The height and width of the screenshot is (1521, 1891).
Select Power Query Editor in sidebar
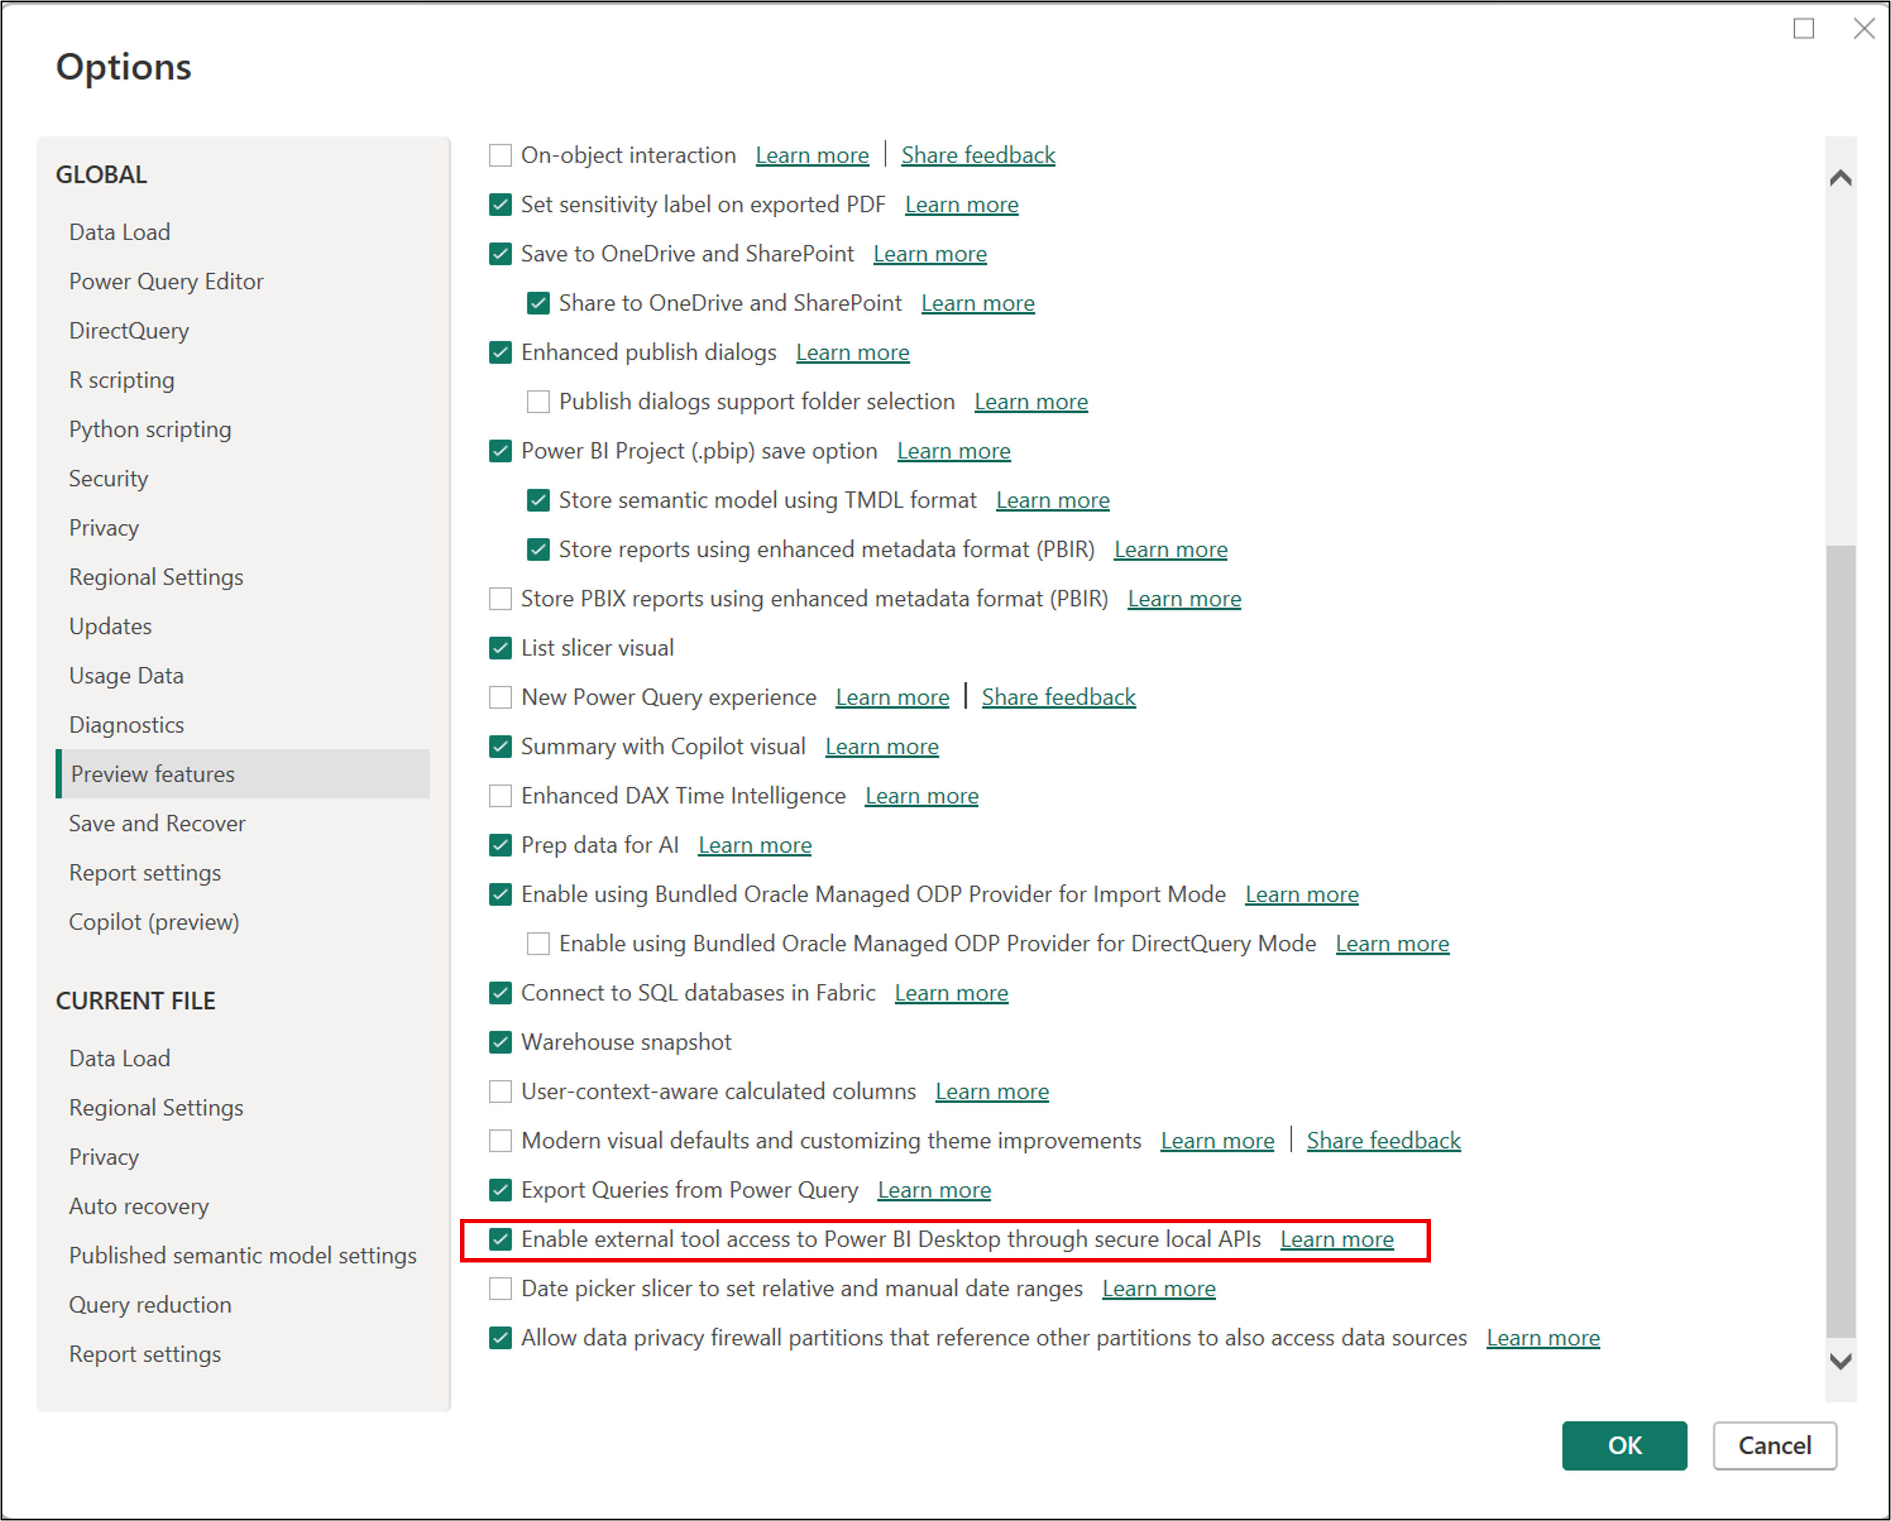(166, 281)
